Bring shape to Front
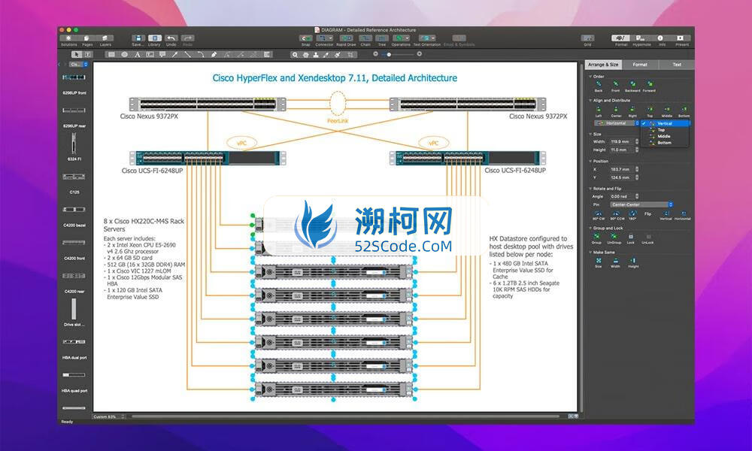This screenshot has width=752, height=451. tap(615, 84)
